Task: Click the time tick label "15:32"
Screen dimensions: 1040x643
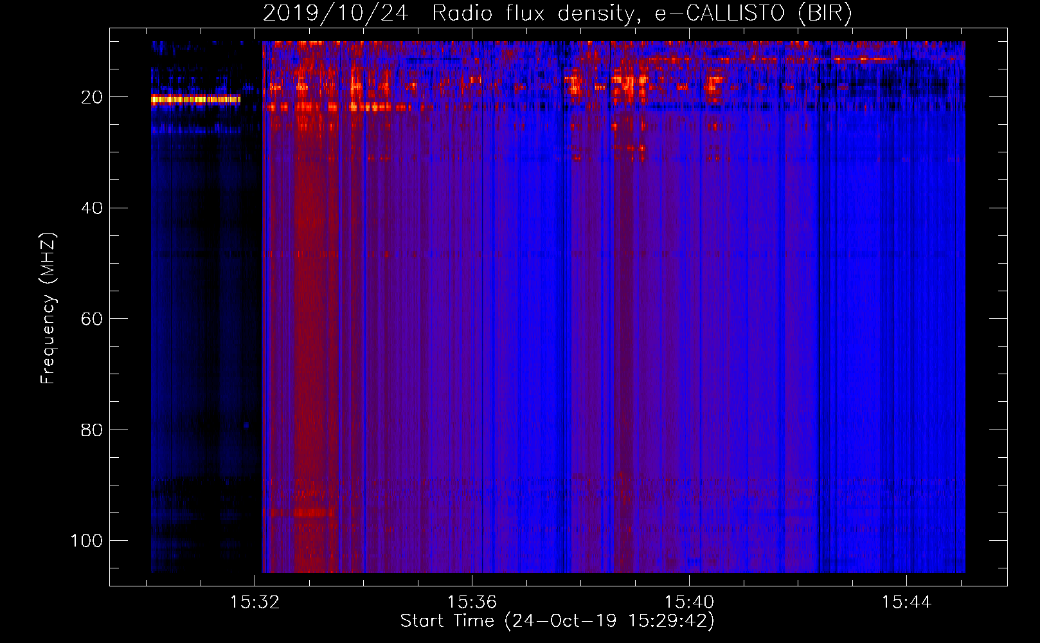Action: pos(255,602)
